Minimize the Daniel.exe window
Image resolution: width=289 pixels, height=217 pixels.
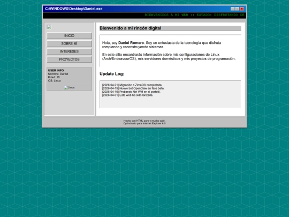pos(233,9)
